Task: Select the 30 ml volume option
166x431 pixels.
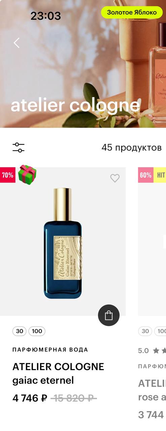Action: point(20,331)
